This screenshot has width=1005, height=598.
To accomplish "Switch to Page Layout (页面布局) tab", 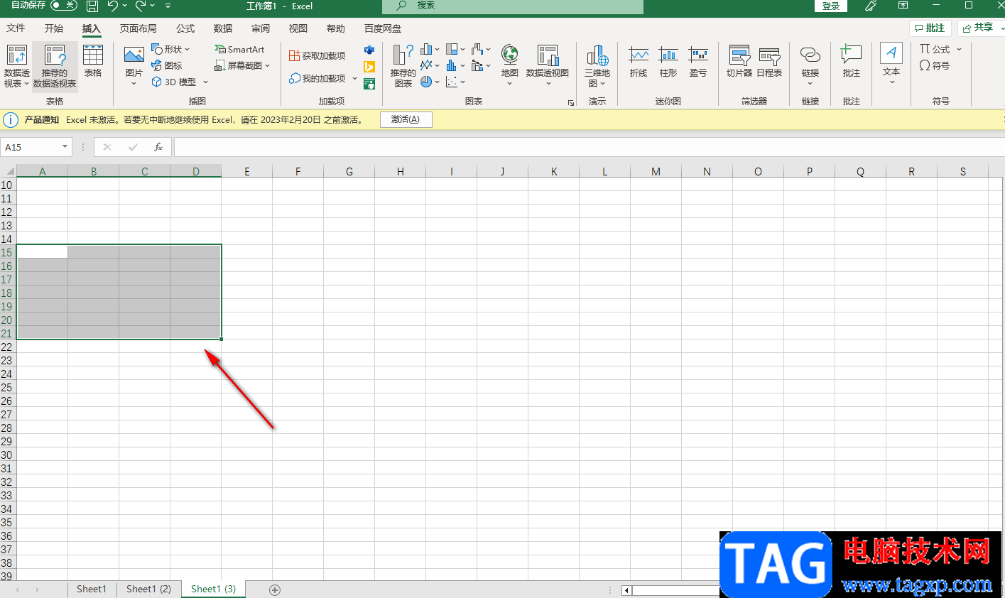I will tap(138, 28).
